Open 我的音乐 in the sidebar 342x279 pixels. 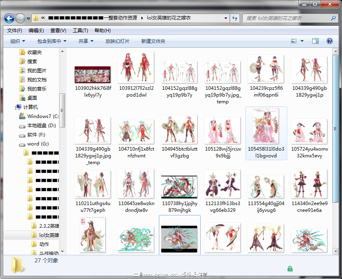37,89
